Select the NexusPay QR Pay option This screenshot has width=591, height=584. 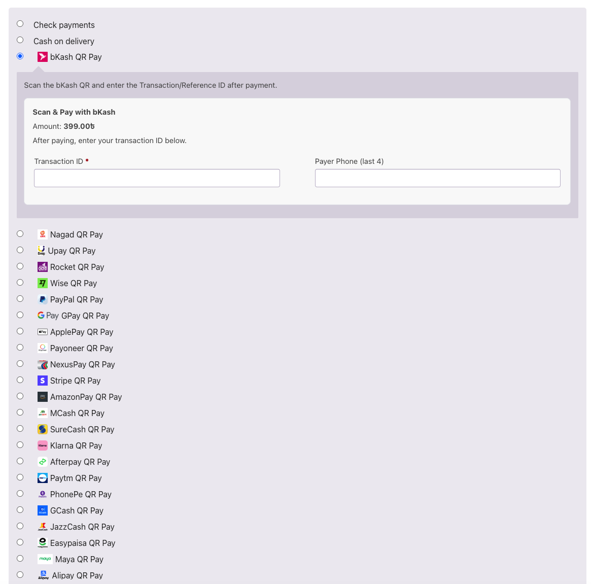tap(20, 363)
